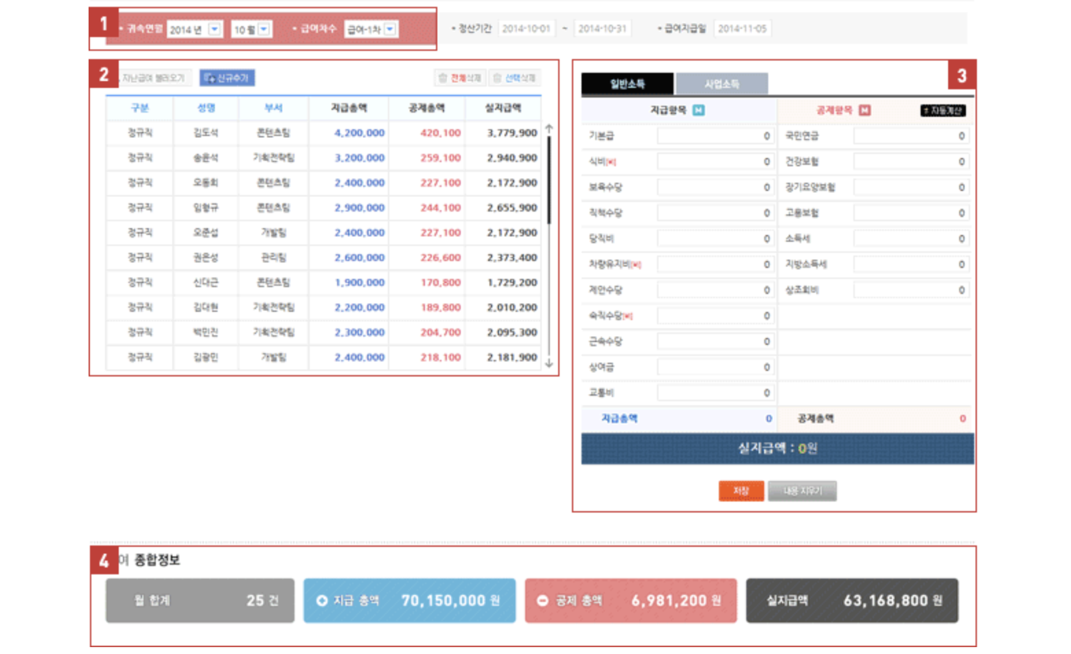The image size is (1071, 654).
Task: Click the 당직비 input field
Action: coord(715,238)
